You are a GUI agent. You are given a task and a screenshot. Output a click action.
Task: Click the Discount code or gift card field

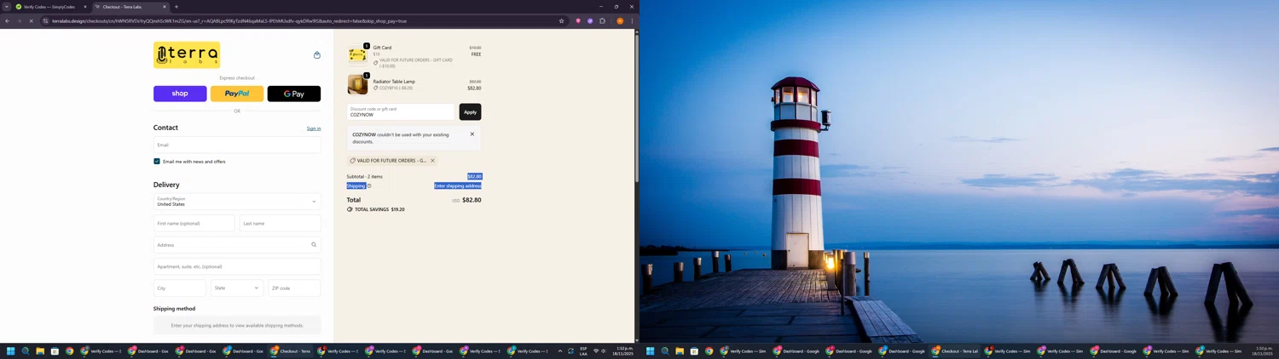[402, 111]
